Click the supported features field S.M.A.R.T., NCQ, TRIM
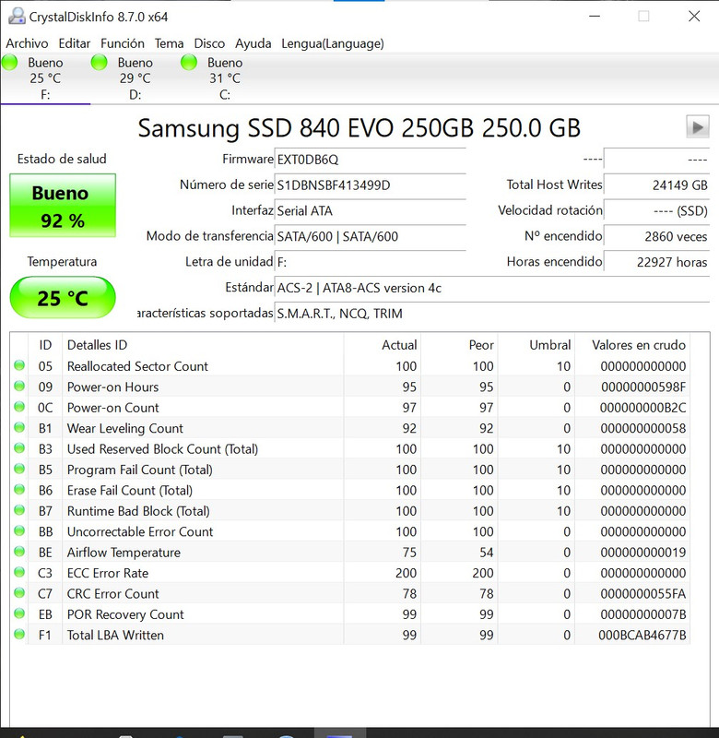The image size is (719, 738). click(x=492, y=314)
